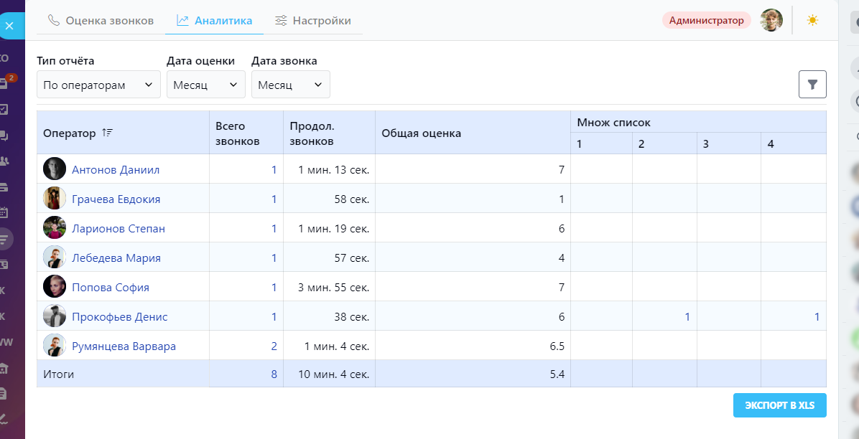Viewport: 859px width, 439px height.
Task: Expand the Дата звонка month dropdown
Action: pyautogui.click(x=290, y=85)
